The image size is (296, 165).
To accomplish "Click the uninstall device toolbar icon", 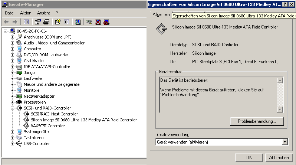I will pyautogui.click(x=106, y=22).
